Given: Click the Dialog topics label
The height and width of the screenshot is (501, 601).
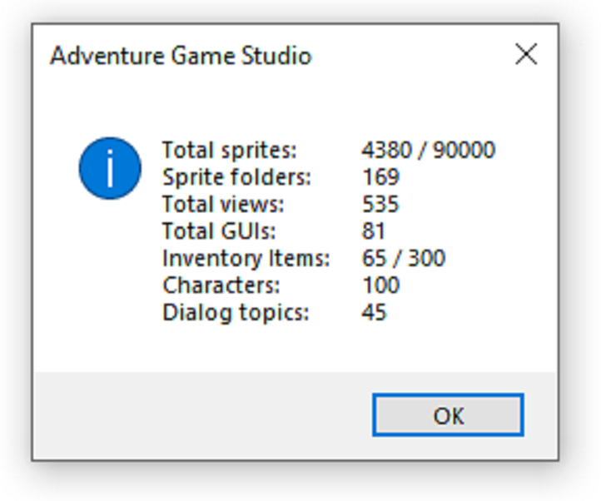Looking at the screenshot, I should 236,313.
